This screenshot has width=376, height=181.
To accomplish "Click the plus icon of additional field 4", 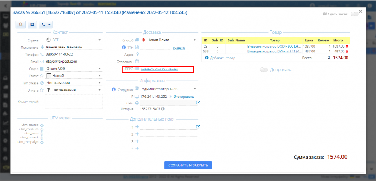I will tap(137, 148).
